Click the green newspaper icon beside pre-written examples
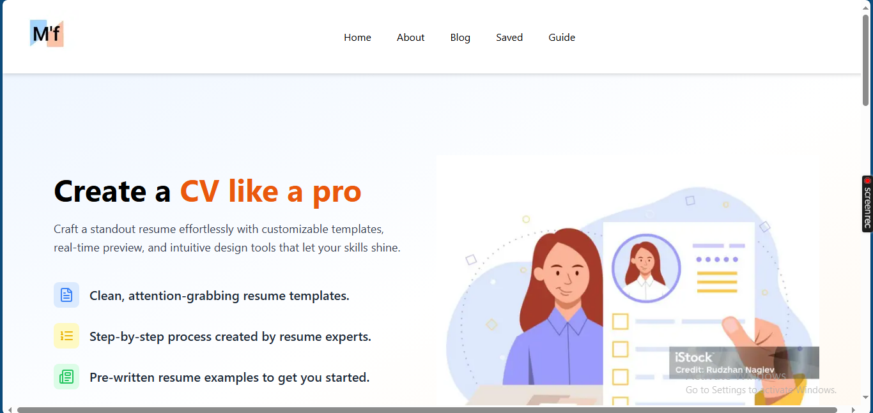The image size is (873, 413). pos(66,377)
